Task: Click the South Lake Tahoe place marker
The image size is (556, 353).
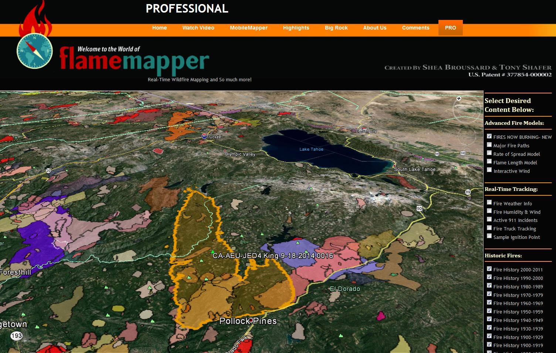Action: pos(394,166)
